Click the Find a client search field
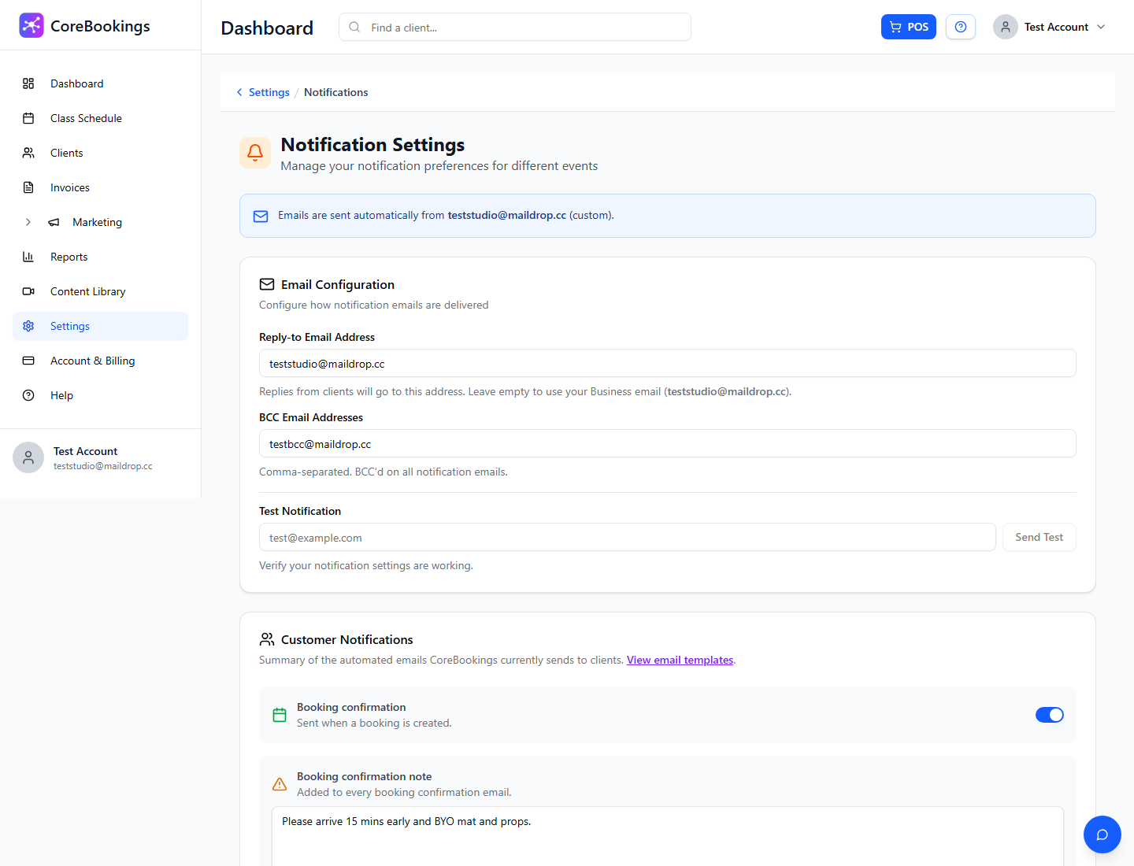 point(515,27)
